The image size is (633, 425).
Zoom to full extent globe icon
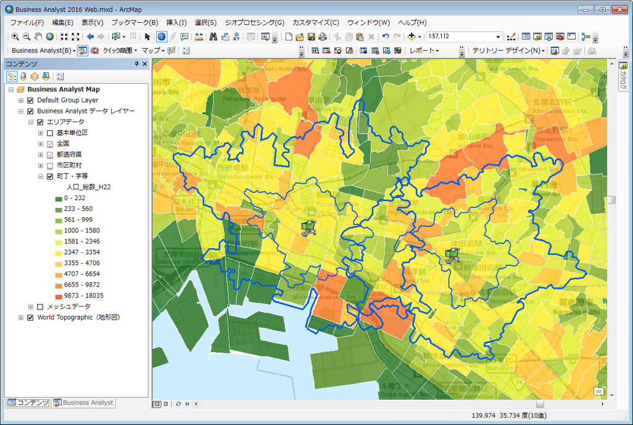(49, 37)
